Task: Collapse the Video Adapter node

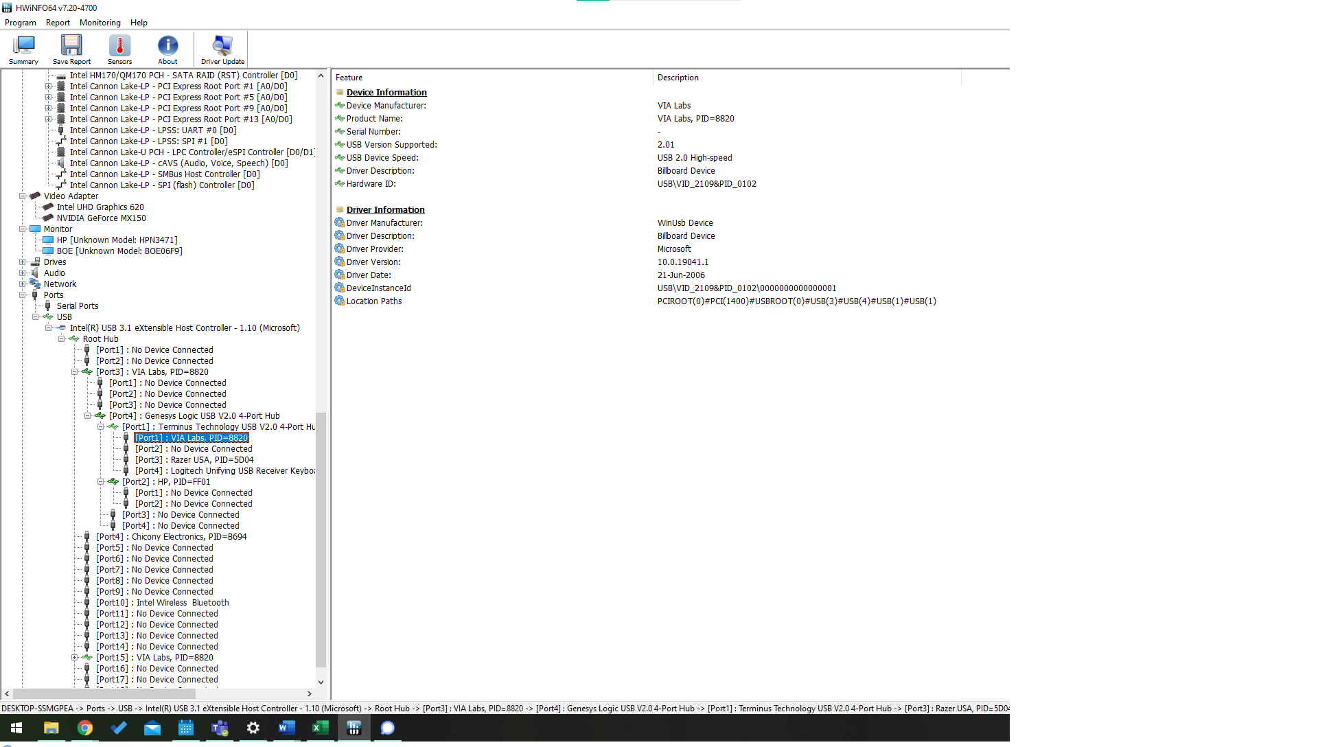Action: click(x=23, y=196)
